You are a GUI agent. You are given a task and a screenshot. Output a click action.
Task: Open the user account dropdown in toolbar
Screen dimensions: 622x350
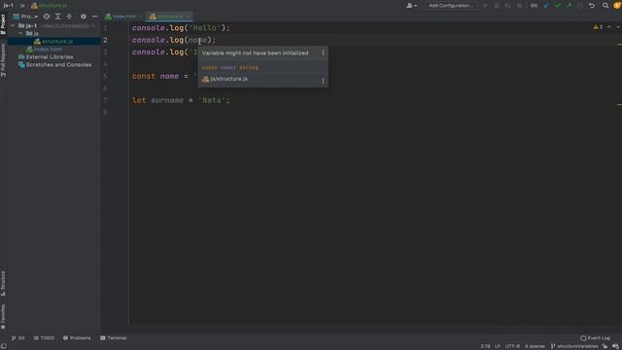coord(411,6)
